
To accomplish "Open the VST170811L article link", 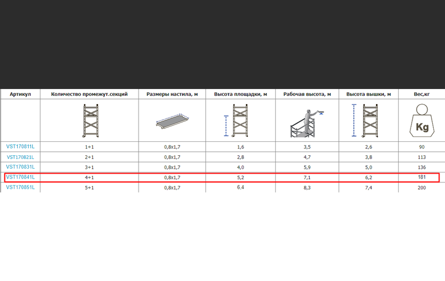I will 20,146.
